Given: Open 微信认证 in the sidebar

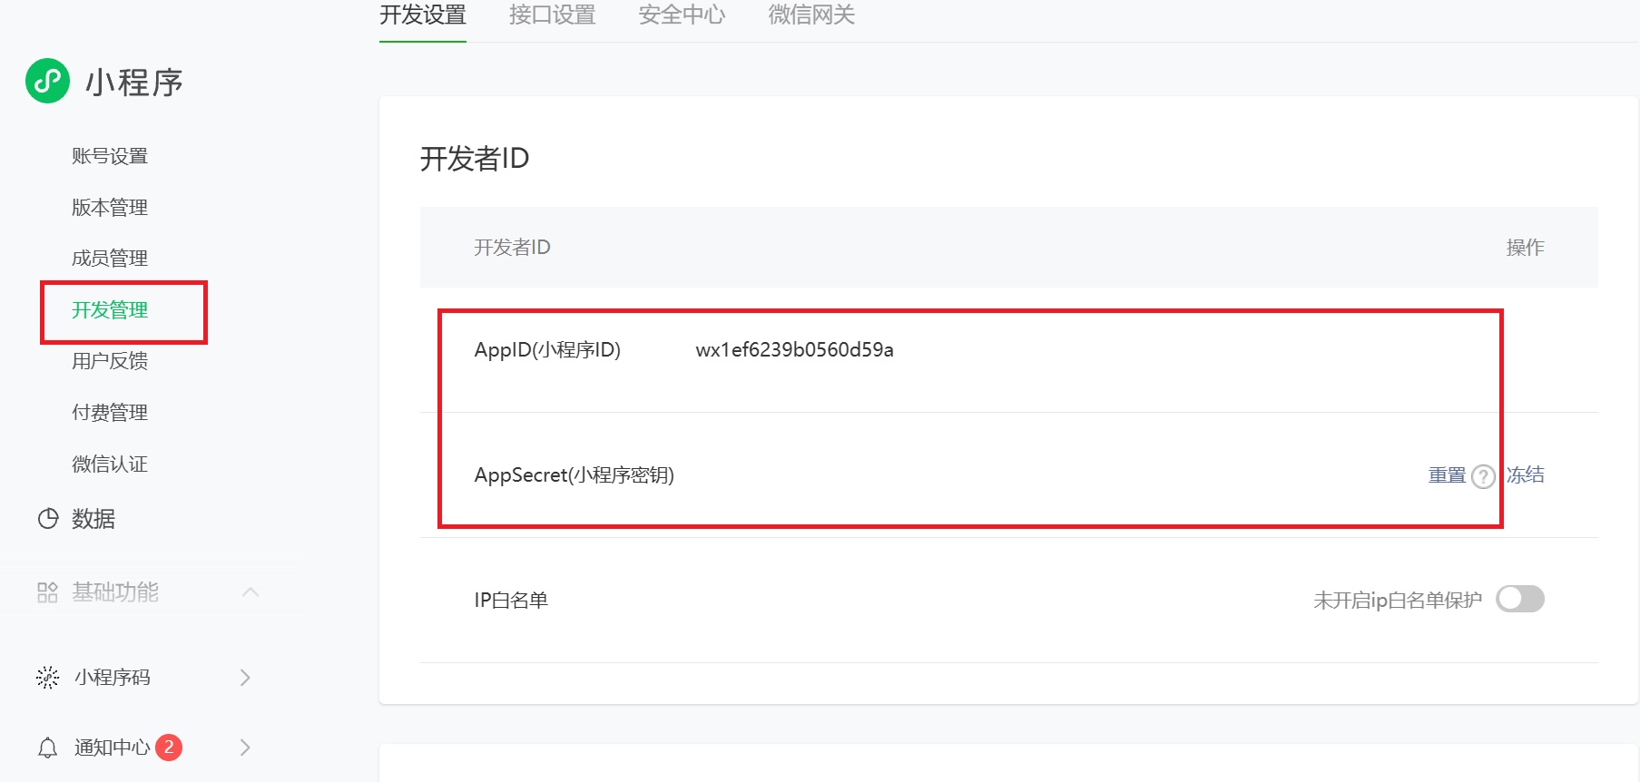Looking at the screenshot, I should tap(110, 464).
